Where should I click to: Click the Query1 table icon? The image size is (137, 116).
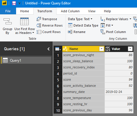click(5, 60)
